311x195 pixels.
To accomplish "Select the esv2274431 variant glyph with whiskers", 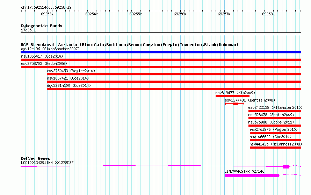I will pyautogui.click(x=234, y=104).
